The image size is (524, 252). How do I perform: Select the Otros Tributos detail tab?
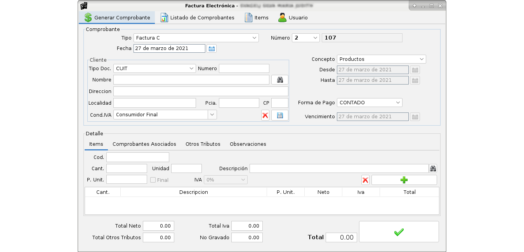pos(203,144)
